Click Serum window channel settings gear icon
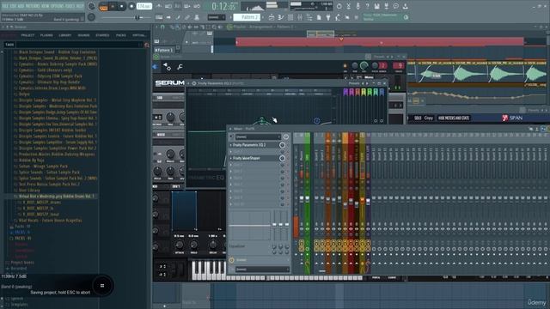The width and height of the screenshot is (550, 309). pyautogui.click(x=168, y=67)
